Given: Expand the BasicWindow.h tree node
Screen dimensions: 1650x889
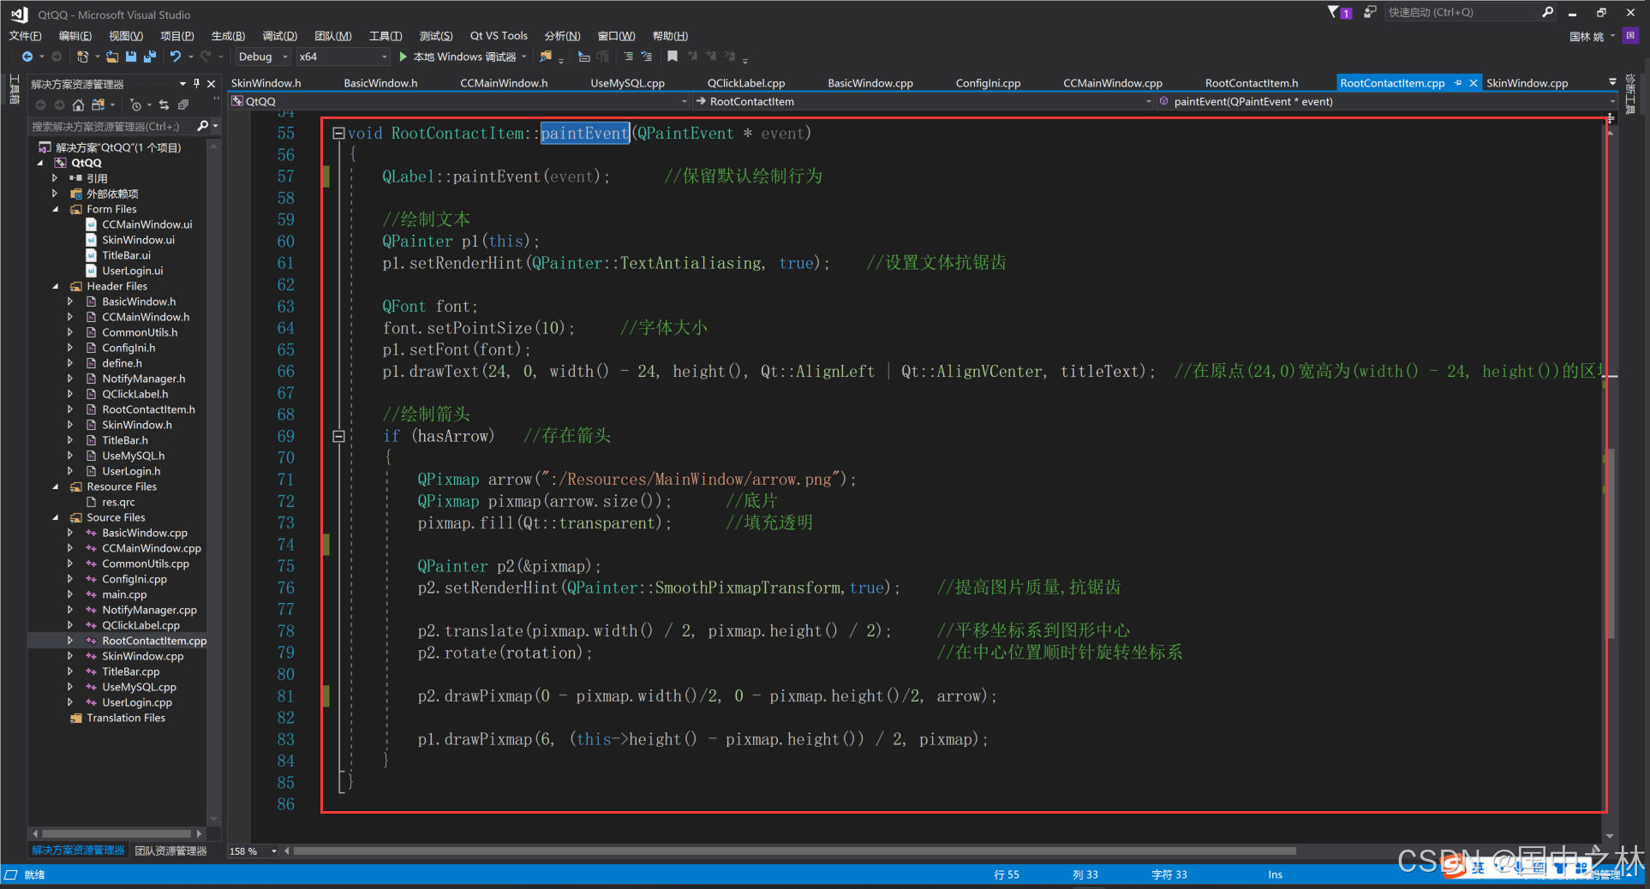Looking at the screenshot, I should 70,301.
